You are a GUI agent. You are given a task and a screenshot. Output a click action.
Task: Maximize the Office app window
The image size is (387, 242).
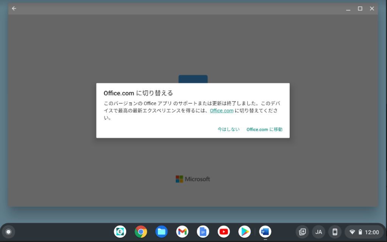(360, 8)
